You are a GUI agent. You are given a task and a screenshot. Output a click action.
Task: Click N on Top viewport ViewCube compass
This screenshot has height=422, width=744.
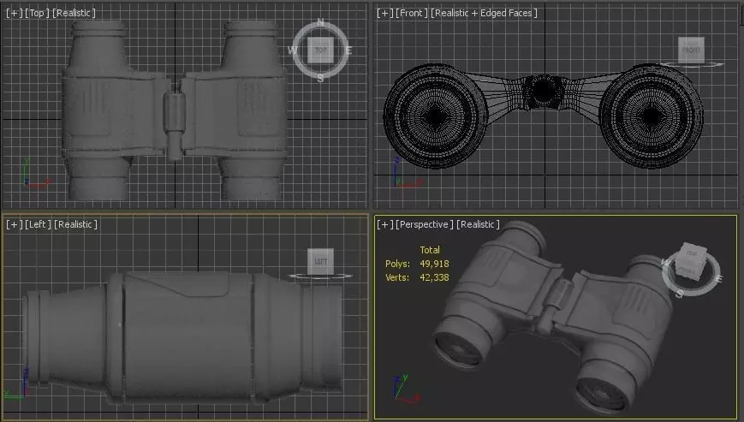pyautogui.click(x=321, y=23)
